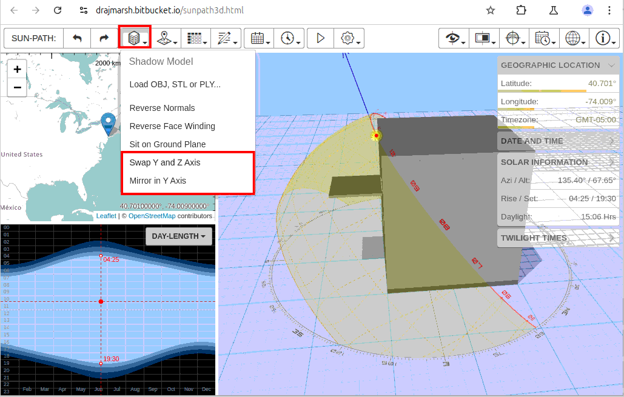Click the map zoom in plus button
Screen dimensions: 624x397
click(x=18, y=69)
